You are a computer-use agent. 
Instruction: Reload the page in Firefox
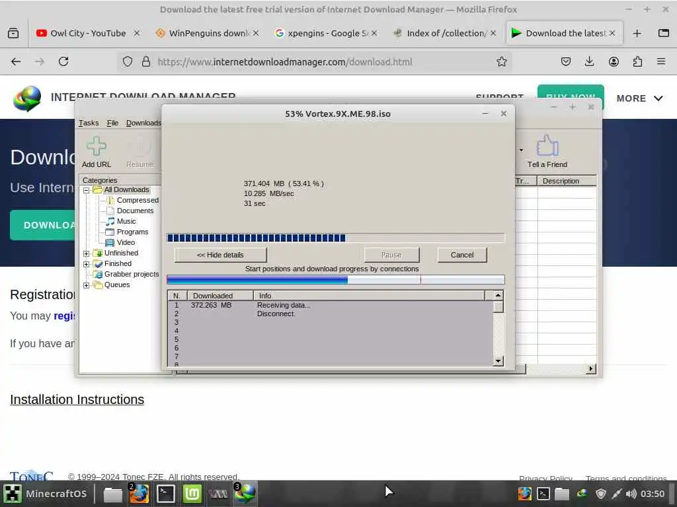click(x=63, y=61)
